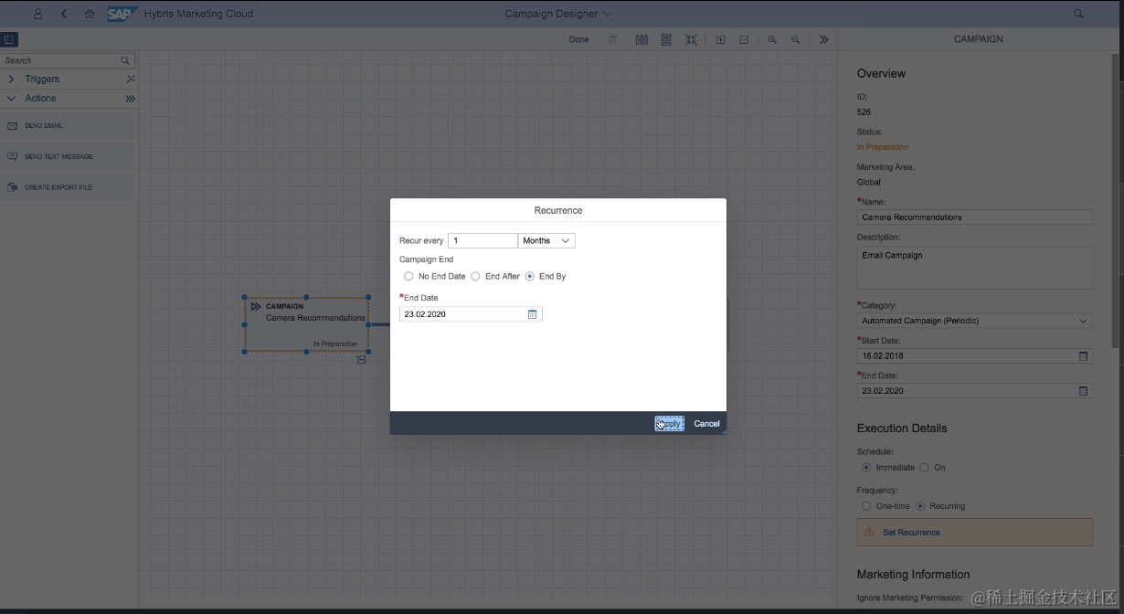Click the Actions double-arrow icon
This screenshot has height=614, width=1124.
click(x=130, y=98)
